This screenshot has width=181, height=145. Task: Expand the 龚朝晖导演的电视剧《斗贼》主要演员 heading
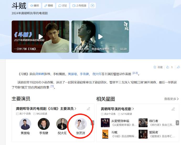click(46, 109)
